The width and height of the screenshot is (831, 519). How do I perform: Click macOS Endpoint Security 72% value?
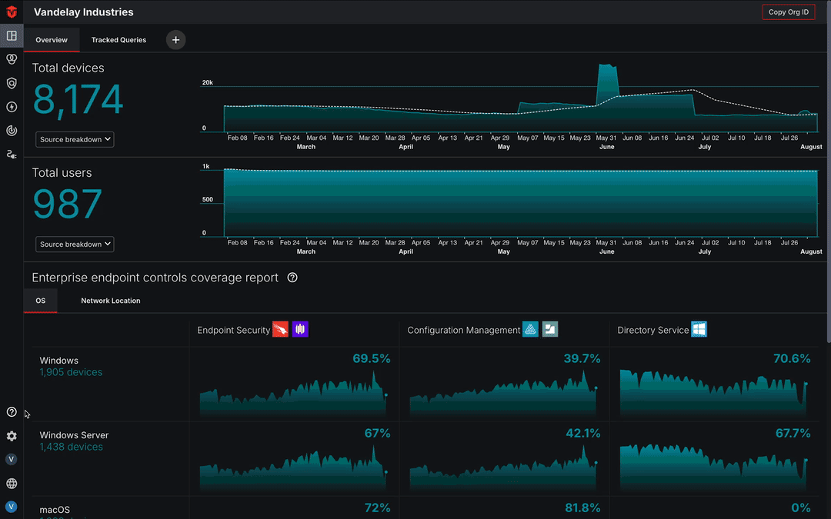(377, 508)
